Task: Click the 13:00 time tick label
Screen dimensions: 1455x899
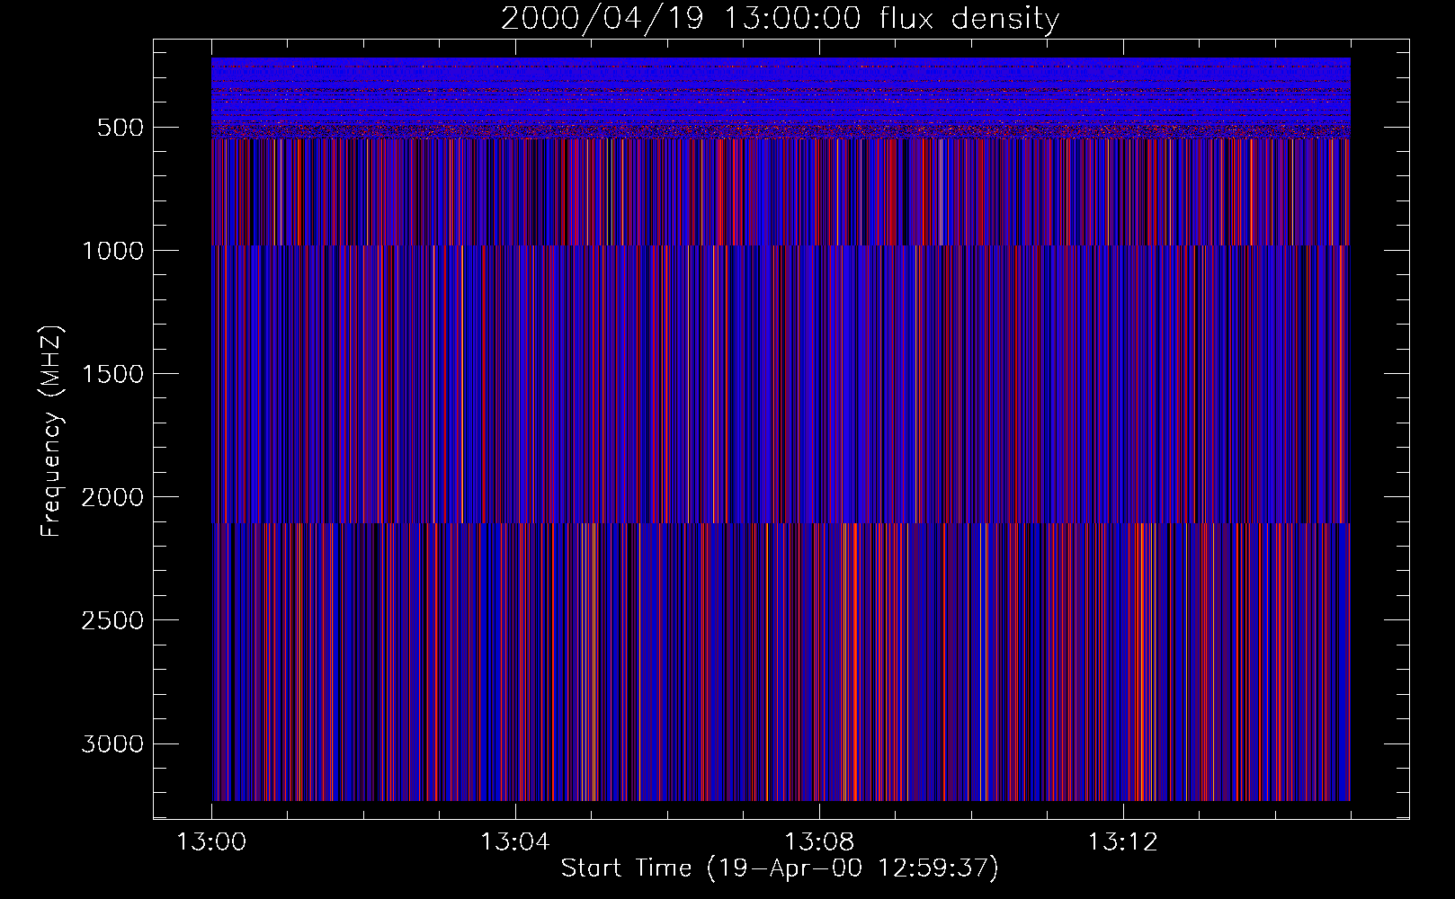Action: pyautogui.click(x=211, y=842)
